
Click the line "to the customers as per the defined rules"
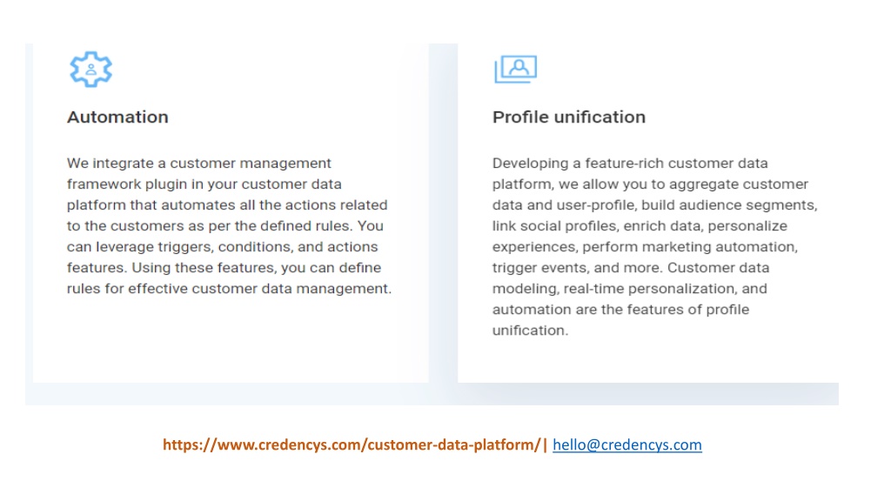tap(225, 226)
